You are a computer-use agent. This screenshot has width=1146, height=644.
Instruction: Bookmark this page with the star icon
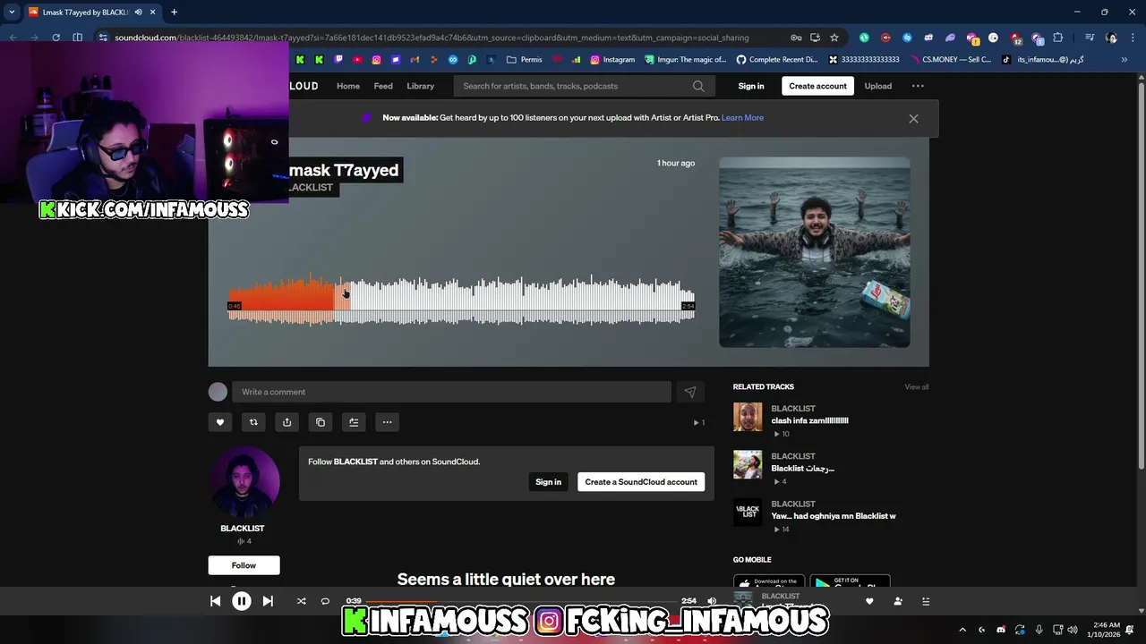pos(834,38)
